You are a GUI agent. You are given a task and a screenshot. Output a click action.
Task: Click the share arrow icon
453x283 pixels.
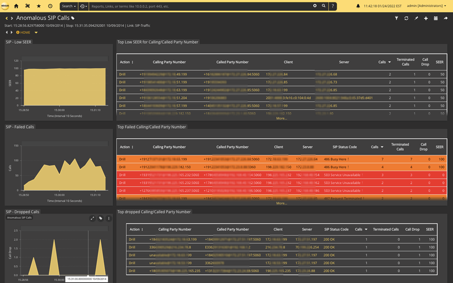445,18
